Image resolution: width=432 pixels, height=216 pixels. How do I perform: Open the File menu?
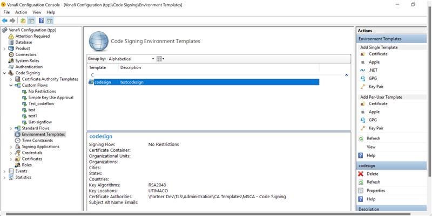point(6,12)
